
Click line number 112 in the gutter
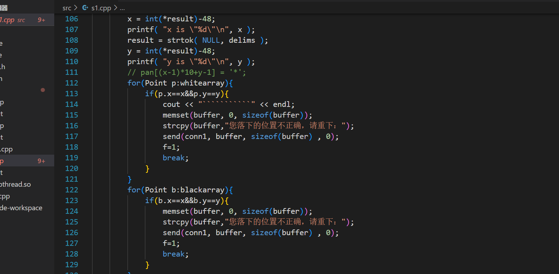click(71, 83)
